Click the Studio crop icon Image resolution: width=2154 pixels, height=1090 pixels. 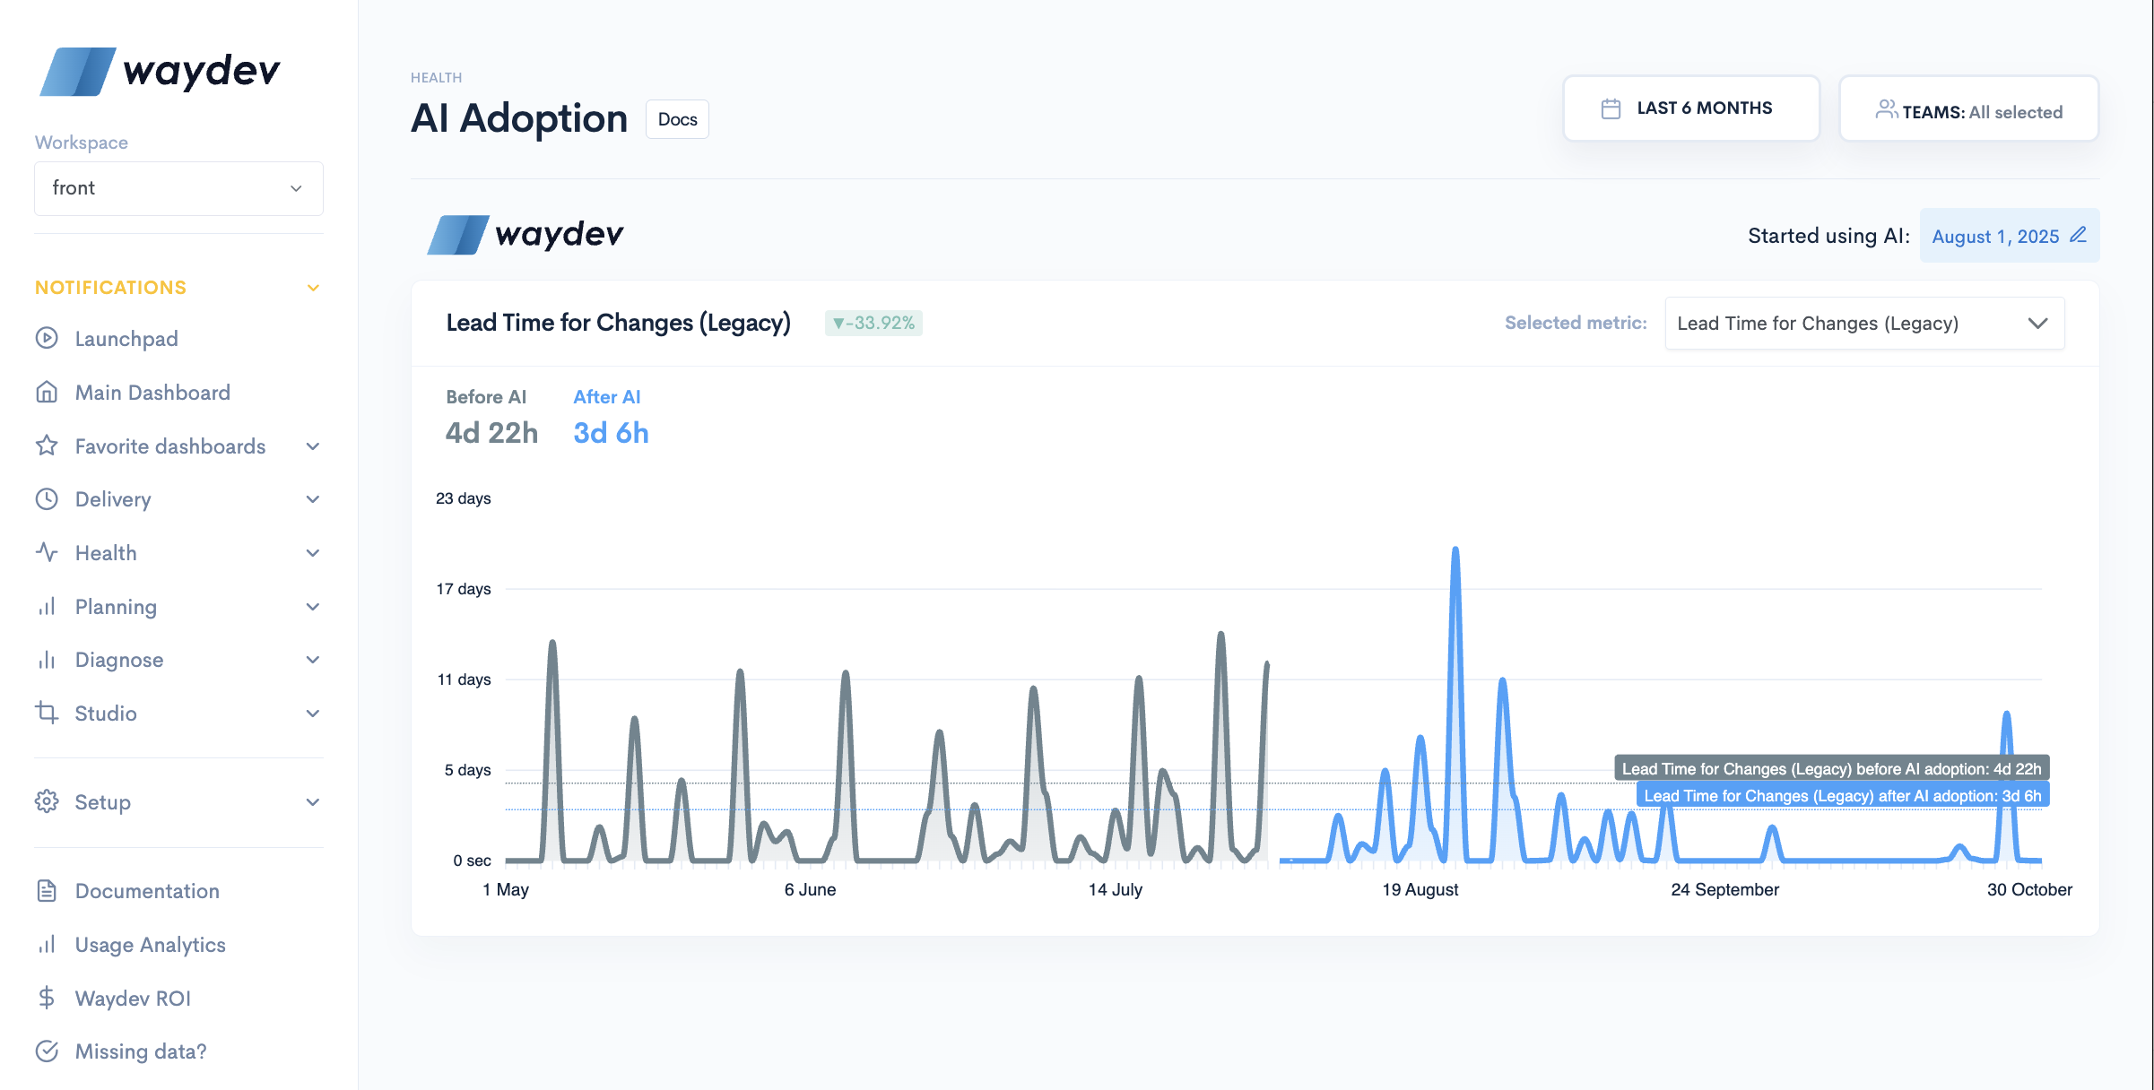click(47, 714)
